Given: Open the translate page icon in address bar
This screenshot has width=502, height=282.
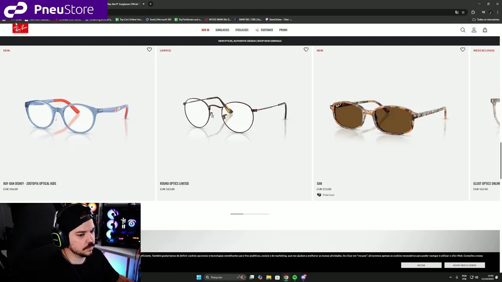Looking at the screenshot, I should pos(457,12).
